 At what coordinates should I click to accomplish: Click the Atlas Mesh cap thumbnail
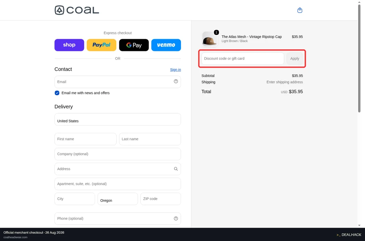pos(210,39)
